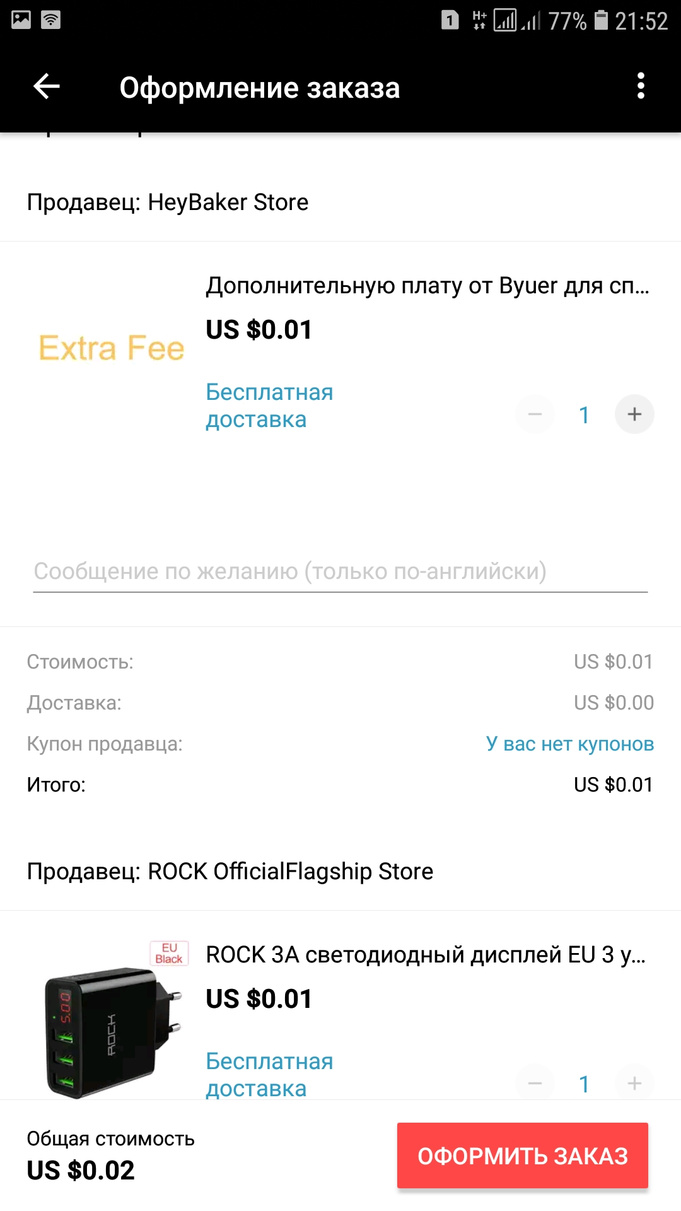This screenshot has height=1211, width=681.
Task: Increase Extra Fee quantity with plus
Action: (634, 414)
